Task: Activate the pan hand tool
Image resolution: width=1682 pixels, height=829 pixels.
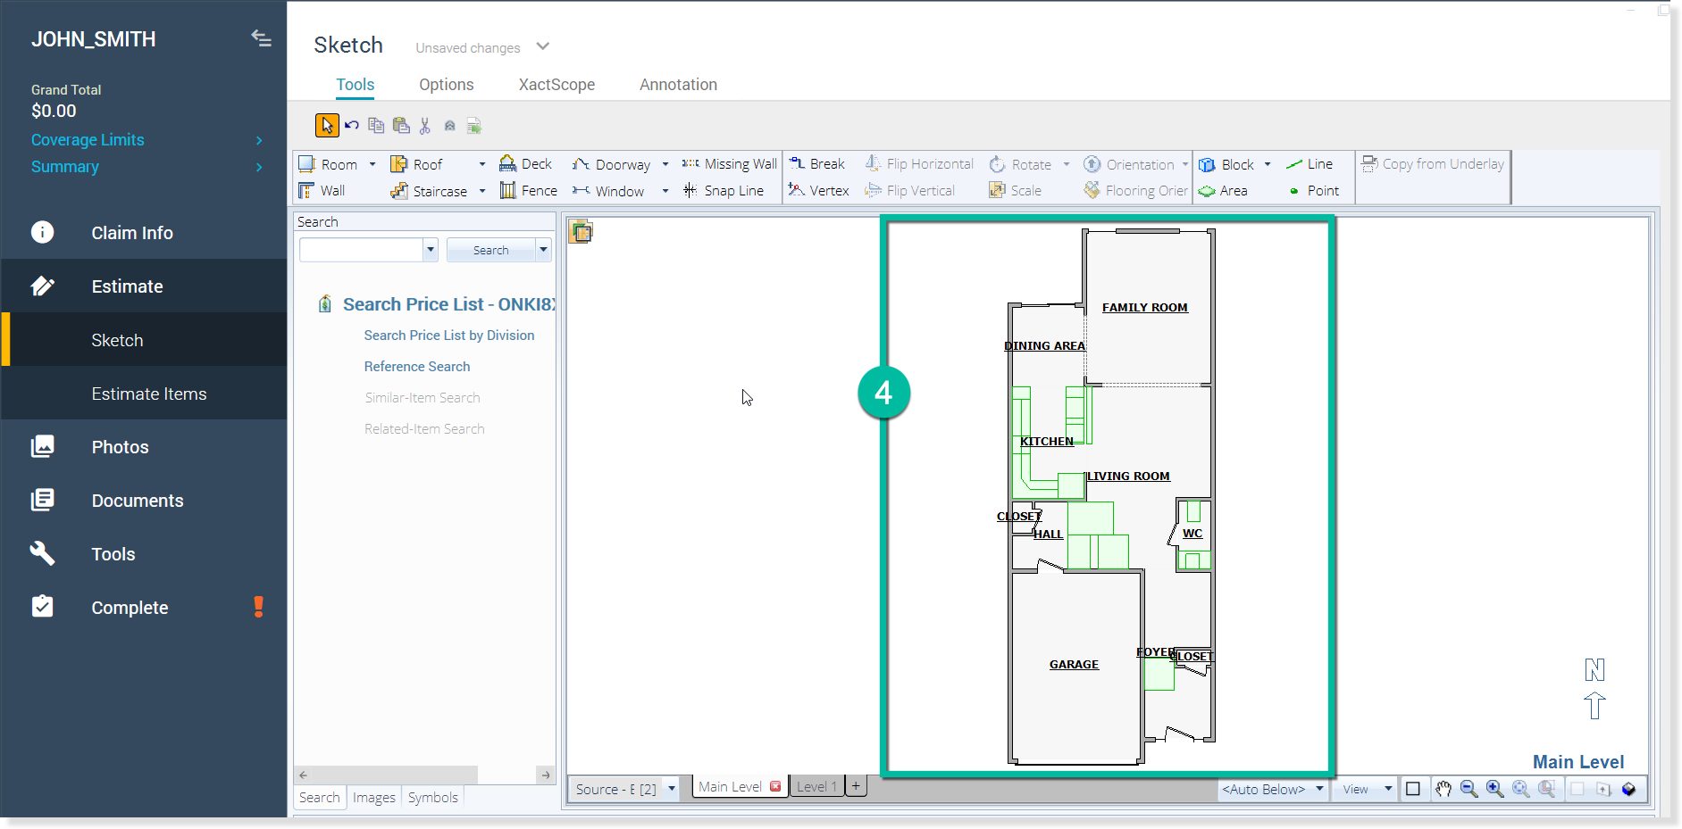Action: (x=1444, y=789)
